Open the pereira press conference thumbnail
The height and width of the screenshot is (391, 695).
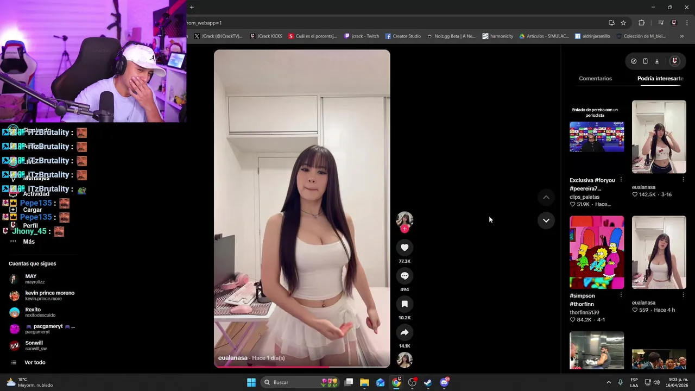coord(597,137)
